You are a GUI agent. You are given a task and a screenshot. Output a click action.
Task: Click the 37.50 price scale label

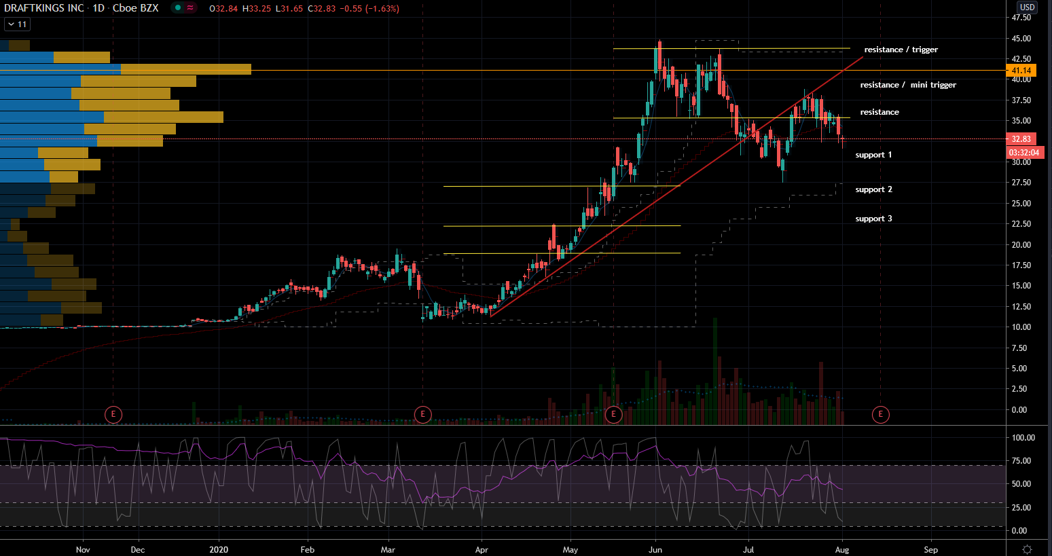pyautogui.click(x=1021, y=100)
